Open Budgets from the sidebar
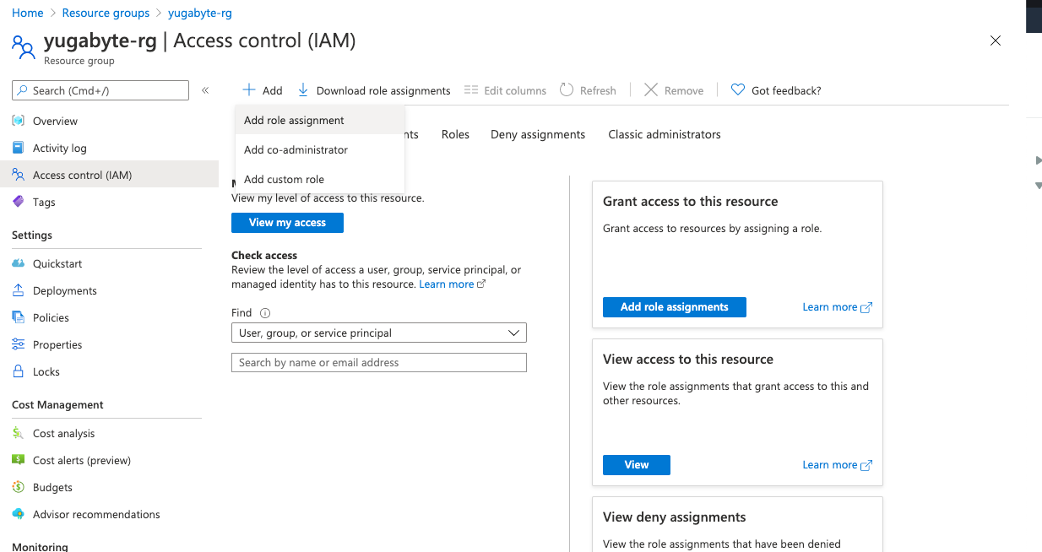This screenshot has width=1042, height=552. 52,487
